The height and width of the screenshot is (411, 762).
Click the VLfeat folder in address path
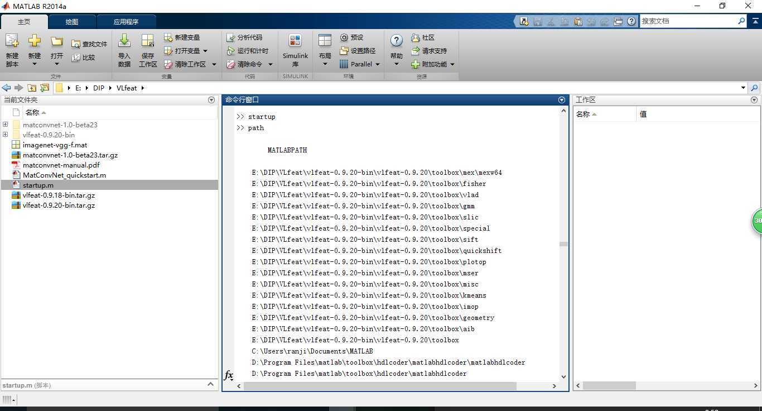click(x=127, y=88)
